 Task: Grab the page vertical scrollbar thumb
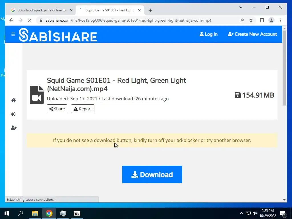click(284, 68)
